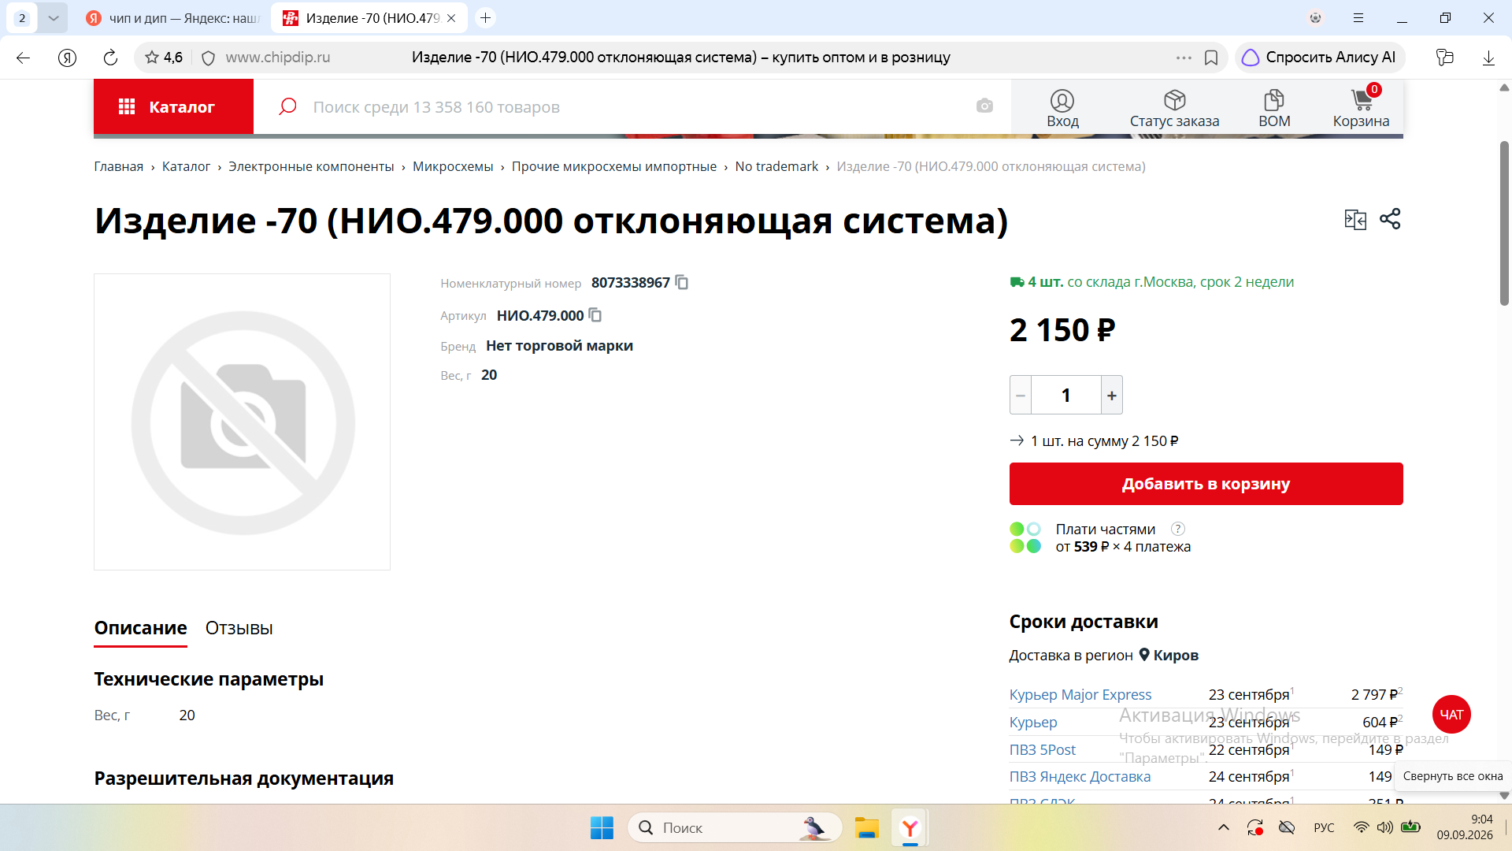Search by photo using camera icon
Viewport: 1512px width, 851px height.
tap(984, 106)
